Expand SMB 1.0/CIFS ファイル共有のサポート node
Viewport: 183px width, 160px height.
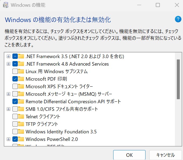coord(8,109)
